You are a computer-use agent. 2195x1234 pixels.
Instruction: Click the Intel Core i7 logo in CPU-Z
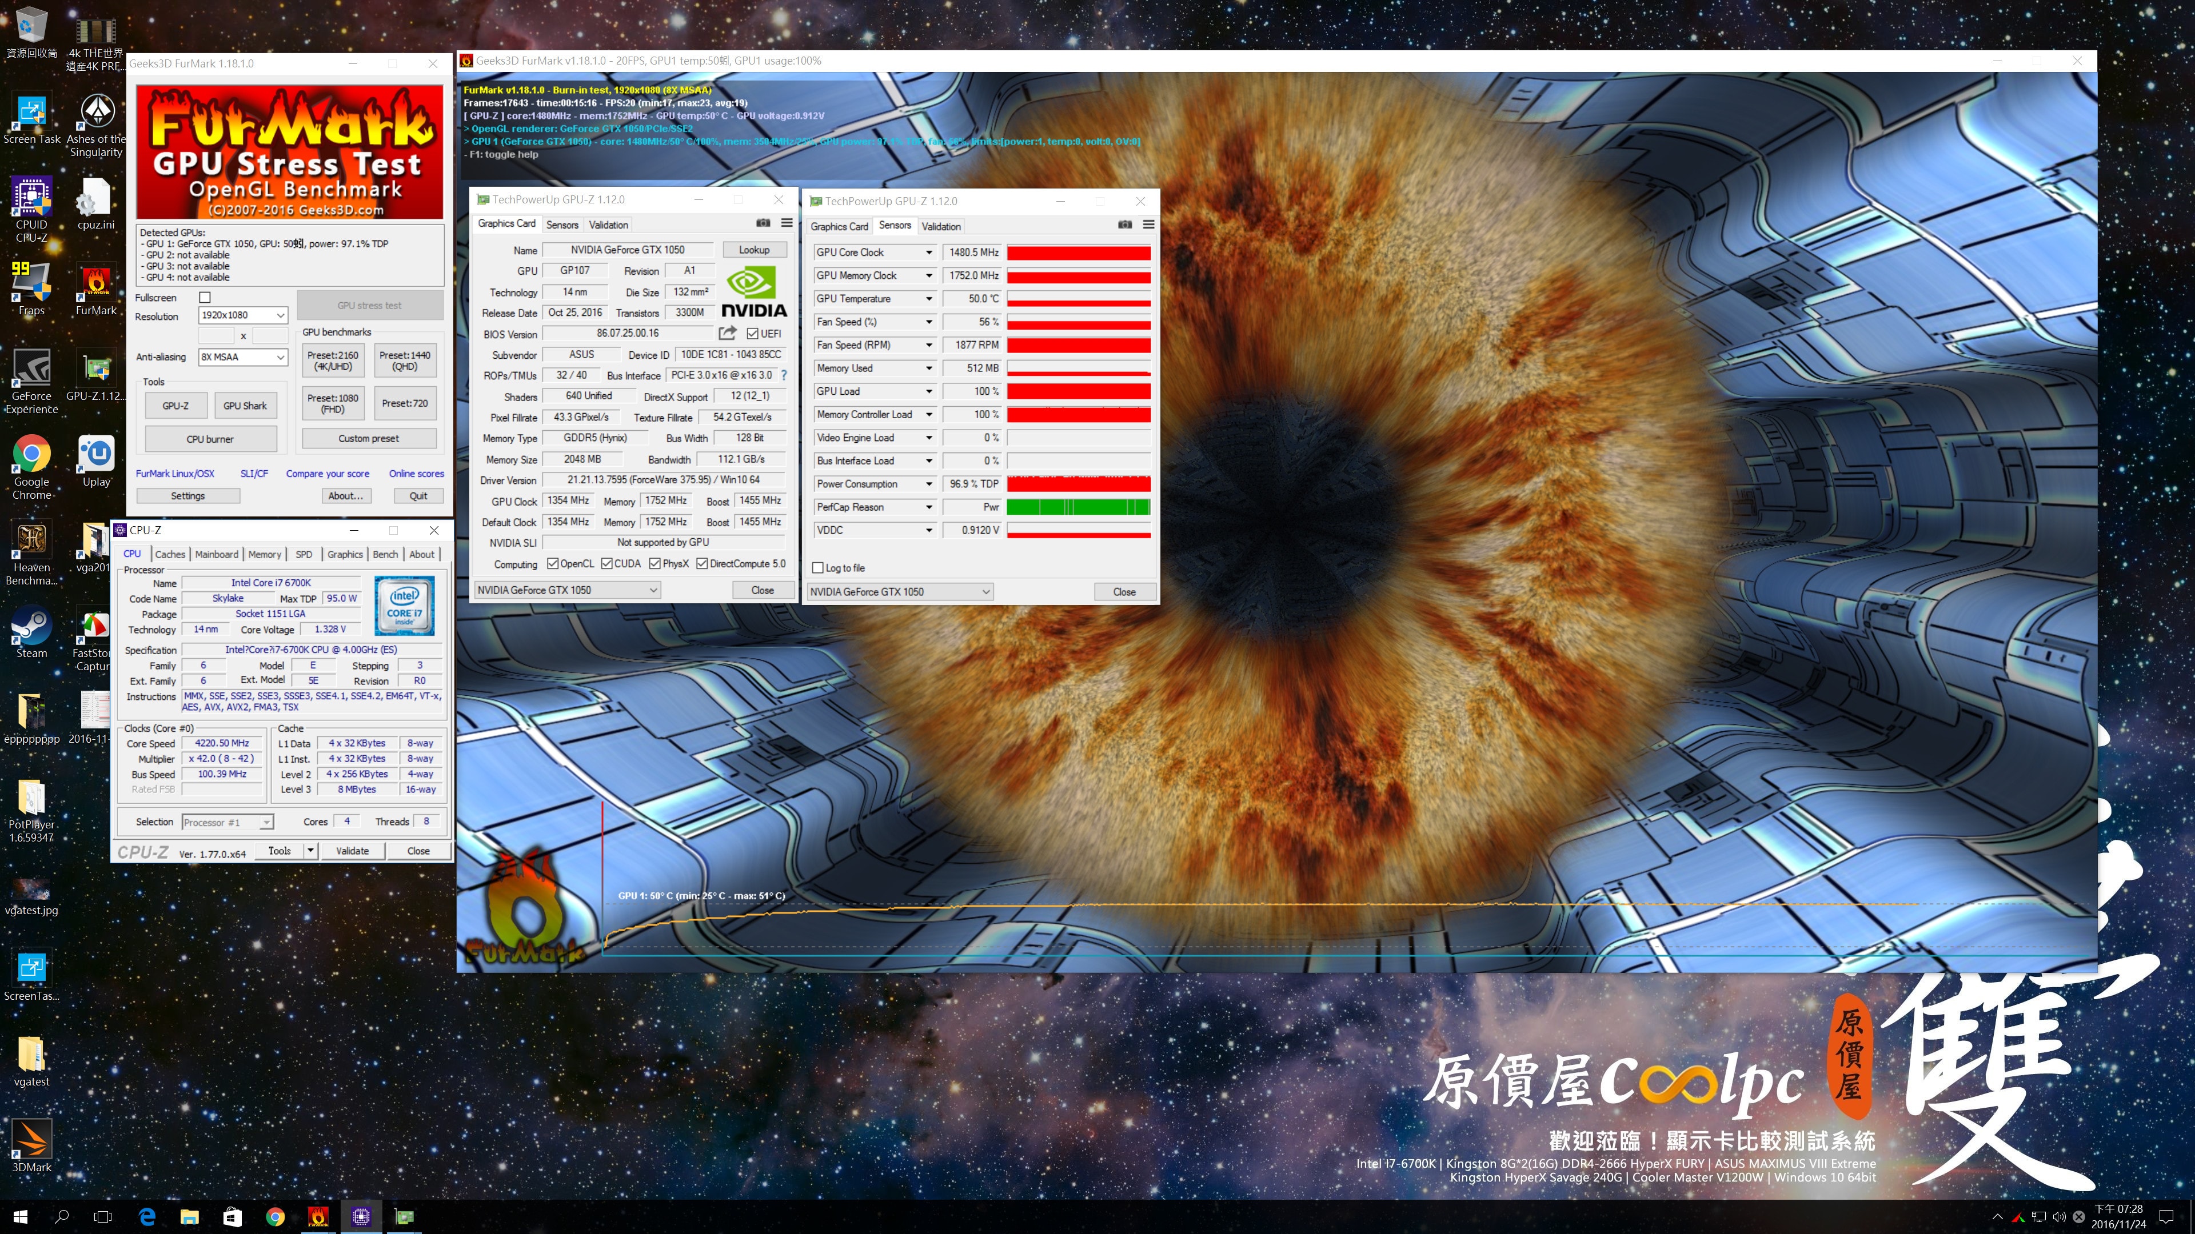[x=405, y=606]
